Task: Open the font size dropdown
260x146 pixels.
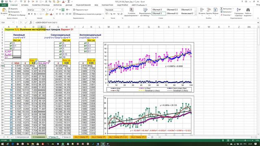Action: [47, 10]
